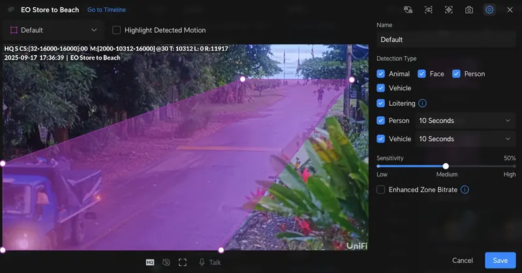Image resolution: width=522 pixels, height=273 pixels.
Task: Take a snapshot with the camera icon
Action: 468,10
